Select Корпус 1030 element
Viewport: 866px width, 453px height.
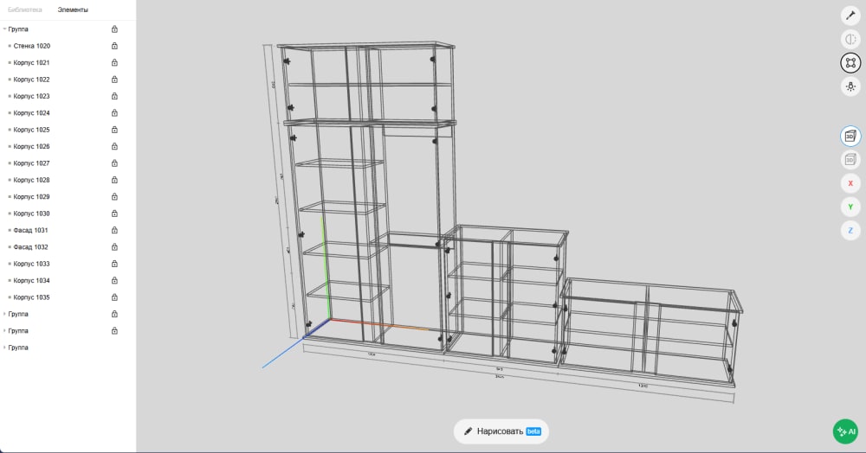31,214
